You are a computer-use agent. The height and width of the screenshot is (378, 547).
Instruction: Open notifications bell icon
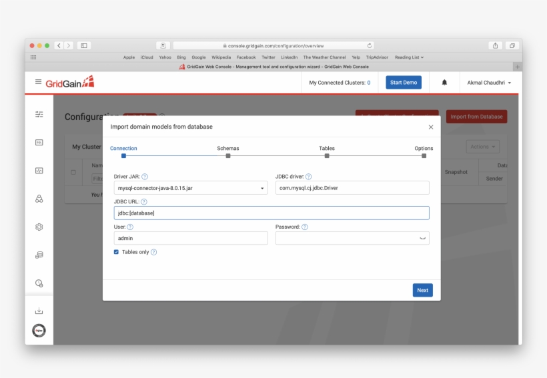tap(444, 83)
